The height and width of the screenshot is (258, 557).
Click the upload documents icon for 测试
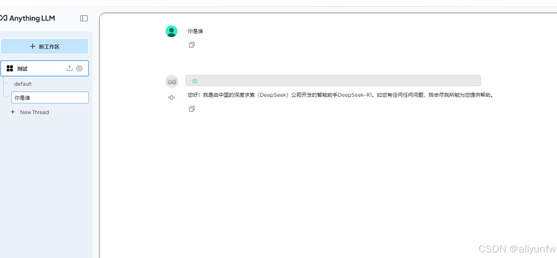[69, 68]
